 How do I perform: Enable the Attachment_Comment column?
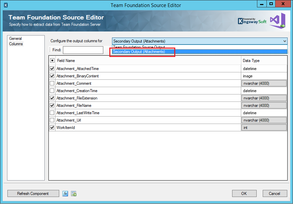point(52,83)
